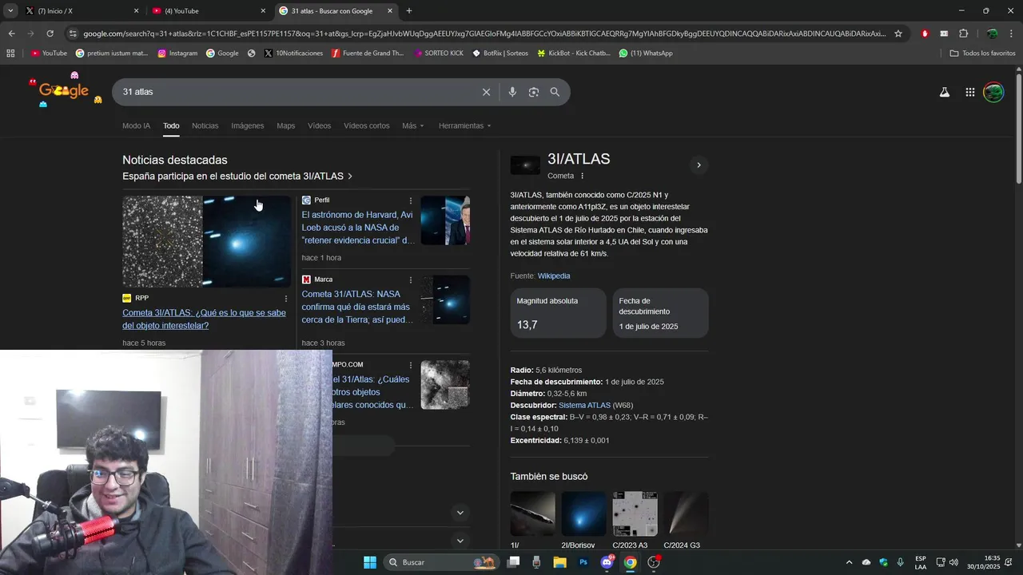Image resolution: width=1023 pixels, height=575 pixels.
Task: Expand 3I/ATLAS knowledge panel arrow
Action: (699, 165)
